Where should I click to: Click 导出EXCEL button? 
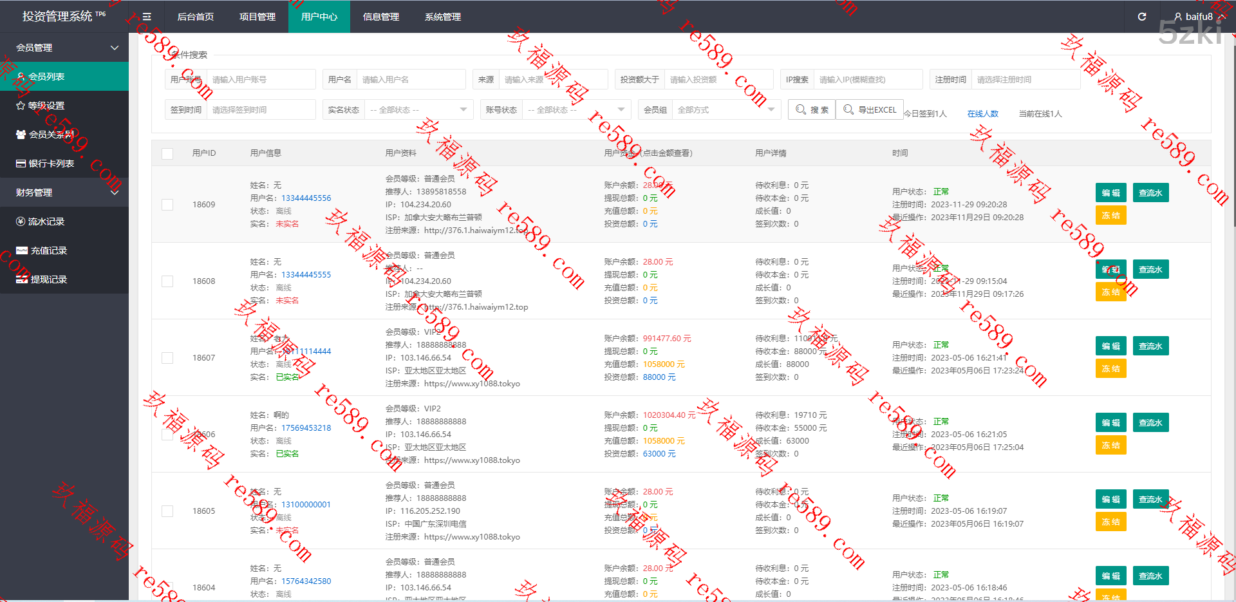click(x=870, y=110)
